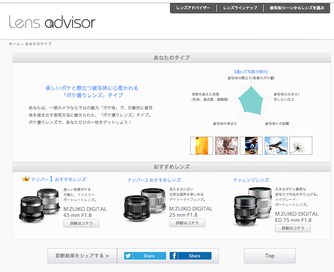Open the レンズラインナップ menu item
Screen dimensions: 334x272
click(240, 8)
